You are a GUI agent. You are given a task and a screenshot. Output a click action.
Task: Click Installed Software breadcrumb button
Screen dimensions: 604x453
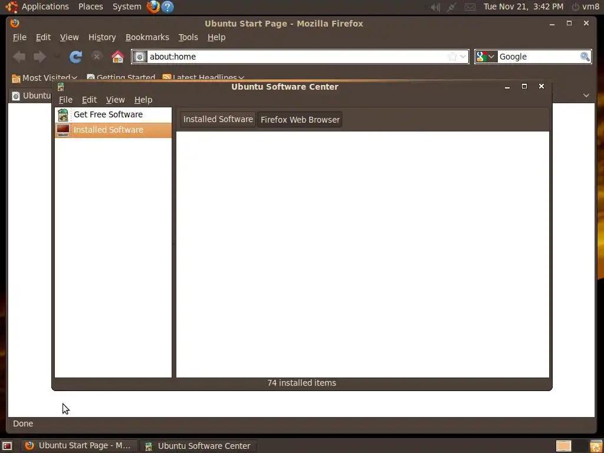218,119
